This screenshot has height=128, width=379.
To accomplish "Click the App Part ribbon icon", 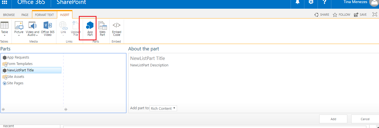I will pyautogui.click(x=90, y=29).
